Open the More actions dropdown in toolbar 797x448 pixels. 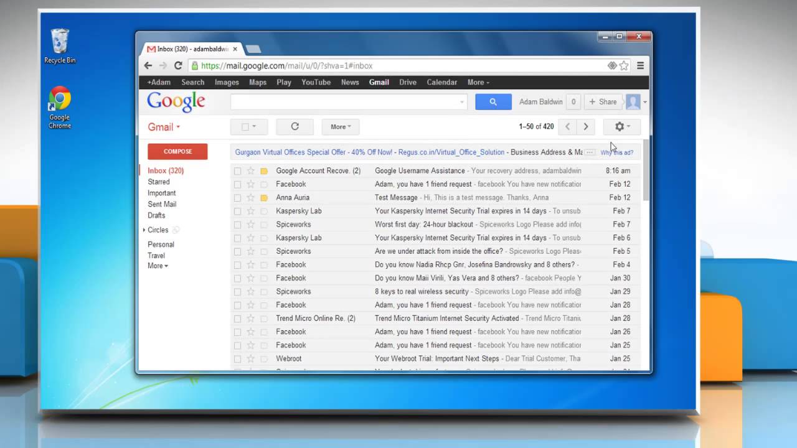pyautogui.click(x=341, y=126)
